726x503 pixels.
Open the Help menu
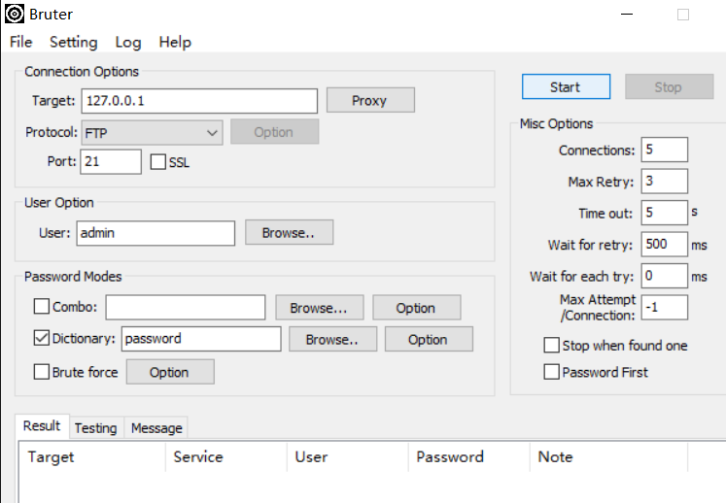point(175,42)
